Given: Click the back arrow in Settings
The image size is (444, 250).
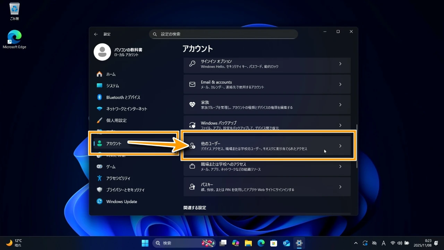Looking at the screenshot, I should (x=96, y=34).
